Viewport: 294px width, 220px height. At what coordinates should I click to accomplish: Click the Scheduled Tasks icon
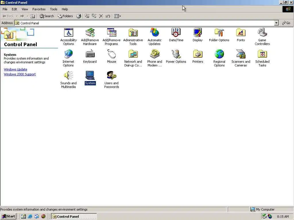(x=262, y=54)
